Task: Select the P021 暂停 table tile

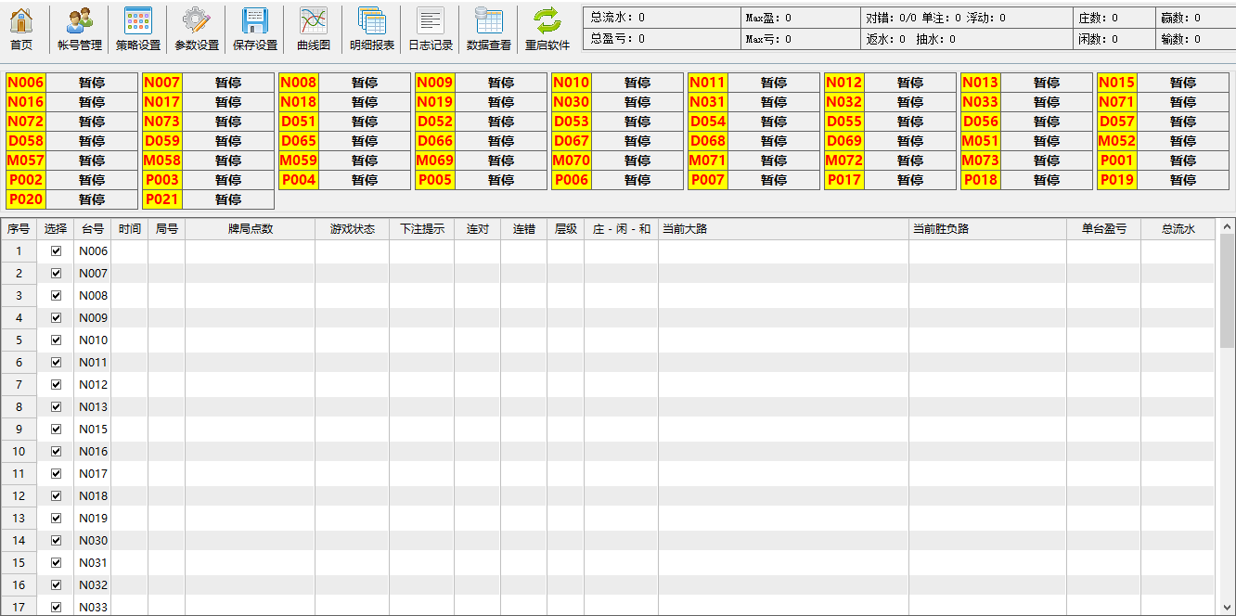Action: pyautogui.click(x=227, y=199)
